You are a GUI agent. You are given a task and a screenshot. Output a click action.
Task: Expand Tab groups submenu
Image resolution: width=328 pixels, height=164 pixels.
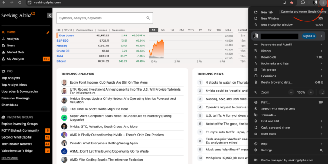288,70
